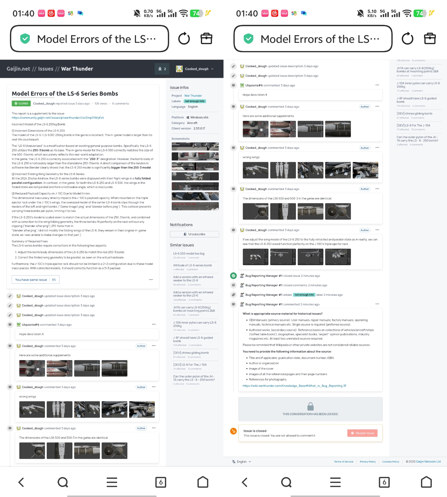
Task: Open notifications bell showing 2 alerts
Action: [x=162, y=69]
